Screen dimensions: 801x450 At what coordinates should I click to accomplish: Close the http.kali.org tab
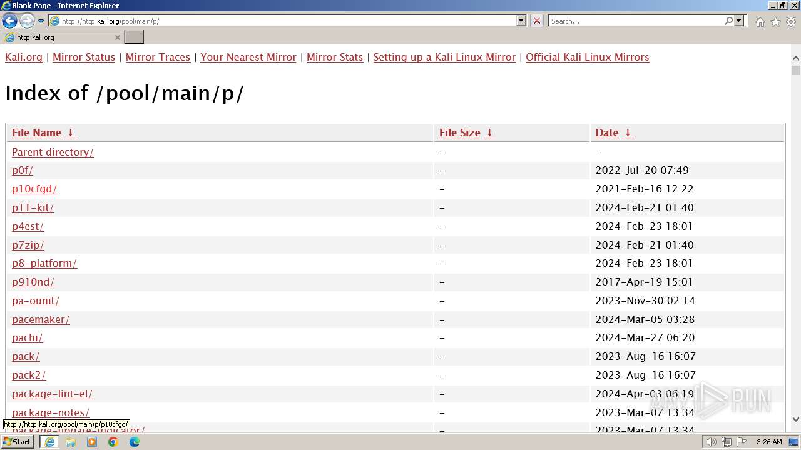point(117,37)
